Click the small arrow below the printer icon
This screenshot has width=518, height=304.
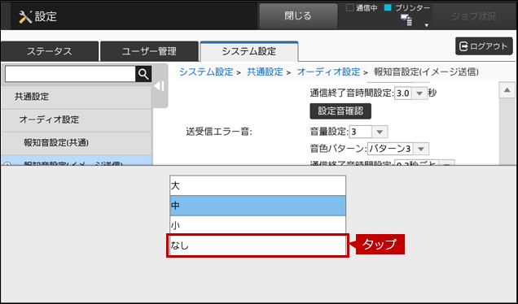[x=427, y=25]
